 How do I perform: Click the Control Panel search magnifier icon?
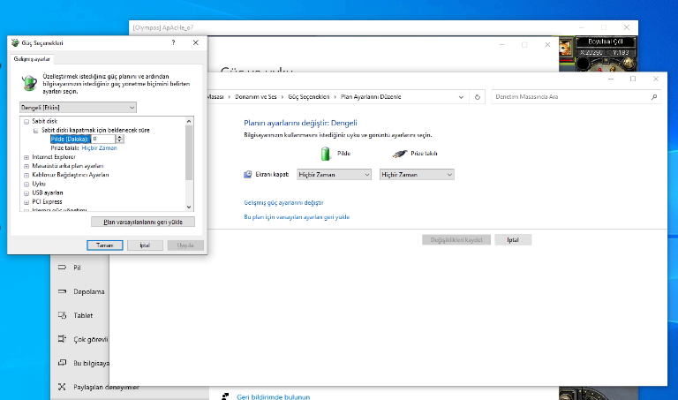[x=654, y=97]
